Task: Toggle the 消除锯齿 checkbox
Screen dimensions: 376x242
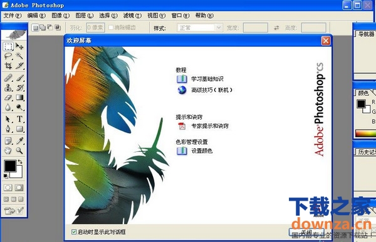Action: pyautogui.click(x=110, y=28)
